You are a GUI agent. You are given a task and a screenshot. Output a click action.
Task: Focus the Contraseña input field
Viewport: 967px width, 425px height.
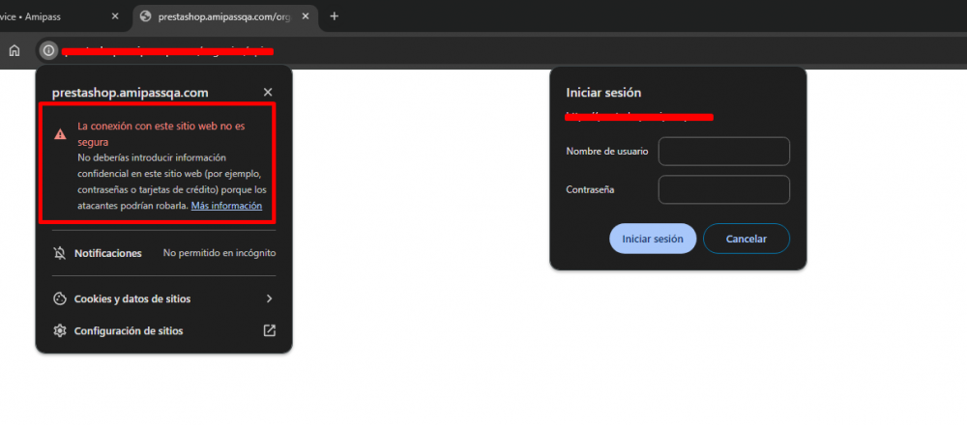(724, 189)
